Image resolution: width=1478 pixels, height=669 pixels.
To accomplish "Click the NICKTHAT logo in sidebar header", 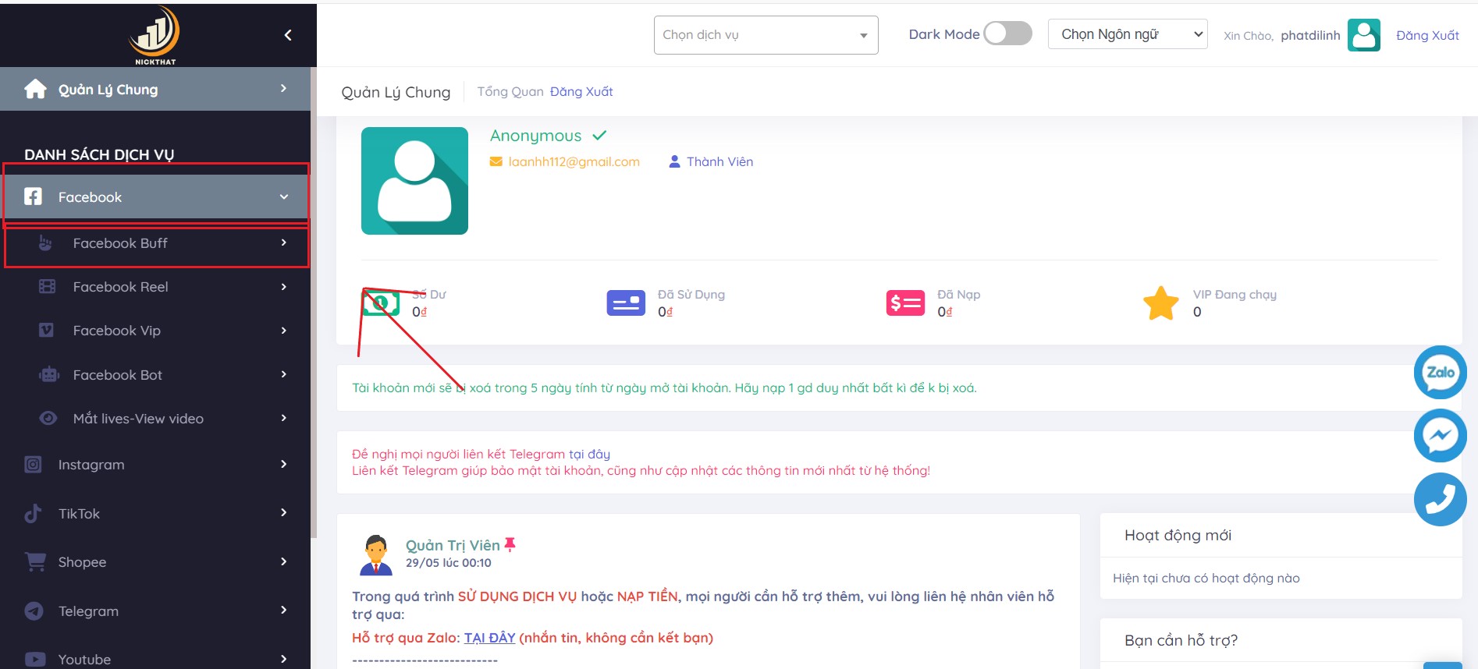I will click(x=155, y=34).
